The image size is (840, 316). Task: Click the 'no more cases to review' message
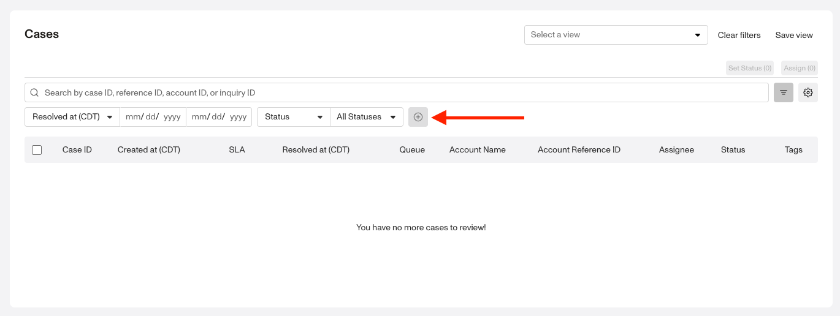(x=421, y=228)
